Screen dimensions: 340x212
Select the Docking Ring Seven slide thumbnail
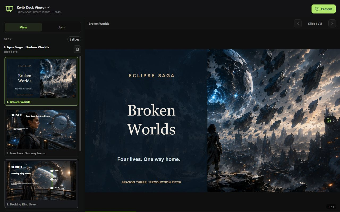pos(41,184)
